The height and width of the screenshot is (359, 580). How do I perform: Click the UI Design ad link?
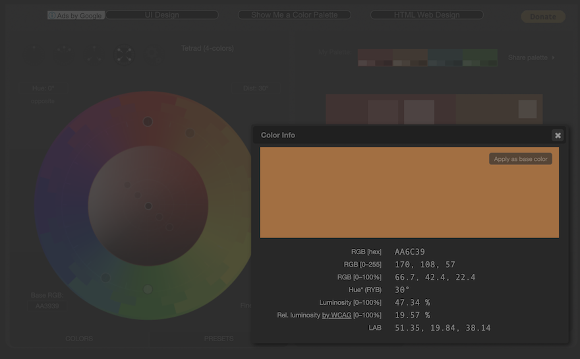(161, 15)
